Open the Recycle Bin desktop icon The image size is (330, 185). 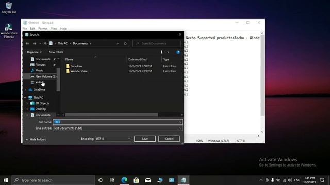coord(9,8)
